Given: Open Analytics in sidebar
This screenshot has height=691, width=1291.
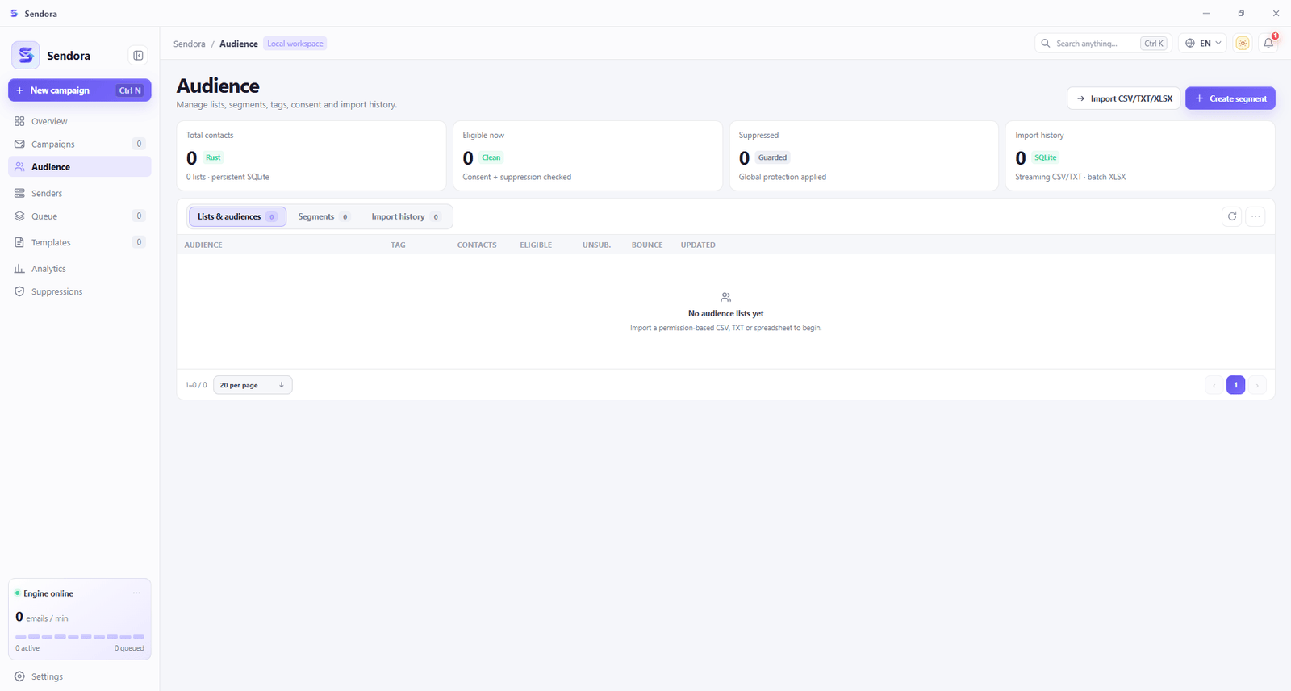Looking at the screenshot, I should pos(80,269).
